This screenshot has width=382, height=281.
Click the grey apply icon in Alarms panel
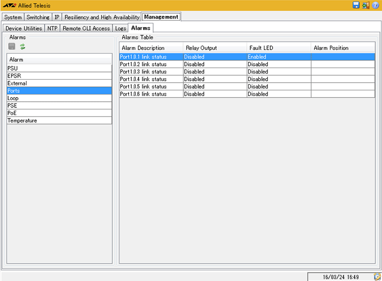pyautogui.click(x=12, y=46)
